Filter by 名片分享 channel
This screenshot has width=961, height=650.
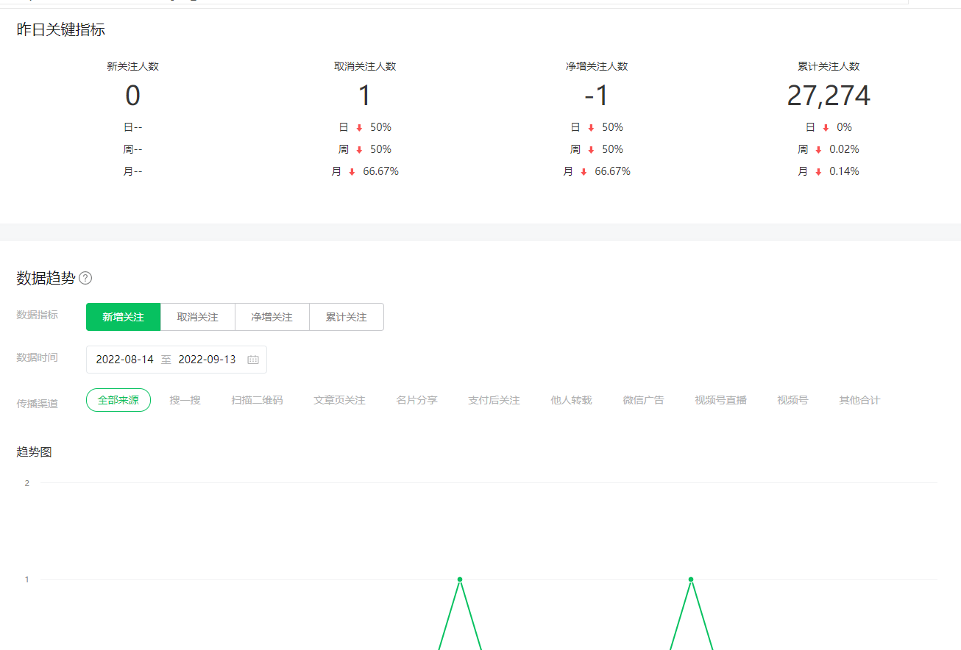[416, 400]
